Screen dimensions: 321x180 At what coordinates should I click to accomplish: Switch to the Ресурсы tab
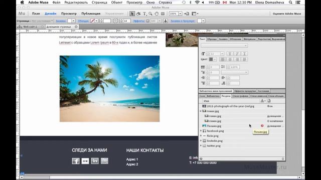click(226, 96)
